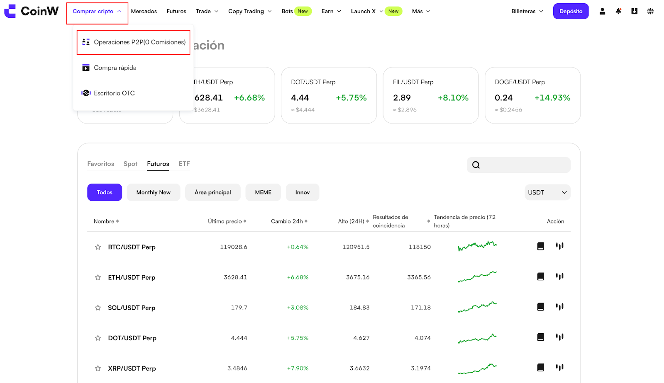Select Compra rápida menu entry
This screenshot has height=383, width=664.
(x=134, y=68)
